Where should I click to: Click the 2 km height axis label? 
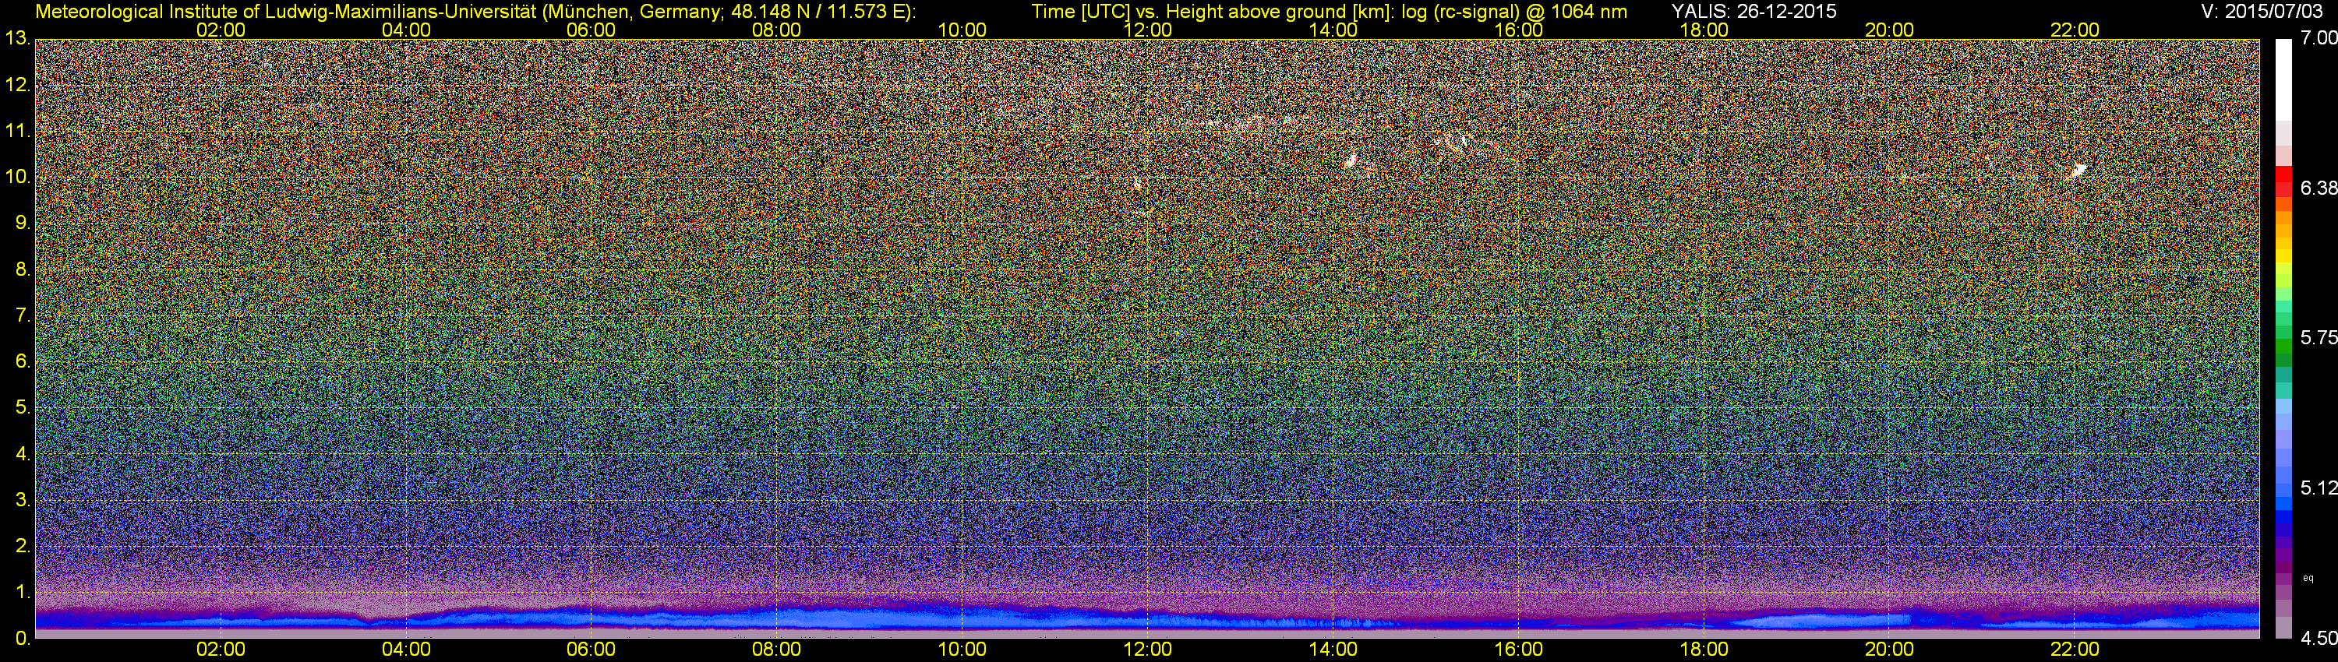[x=22, y=546]
